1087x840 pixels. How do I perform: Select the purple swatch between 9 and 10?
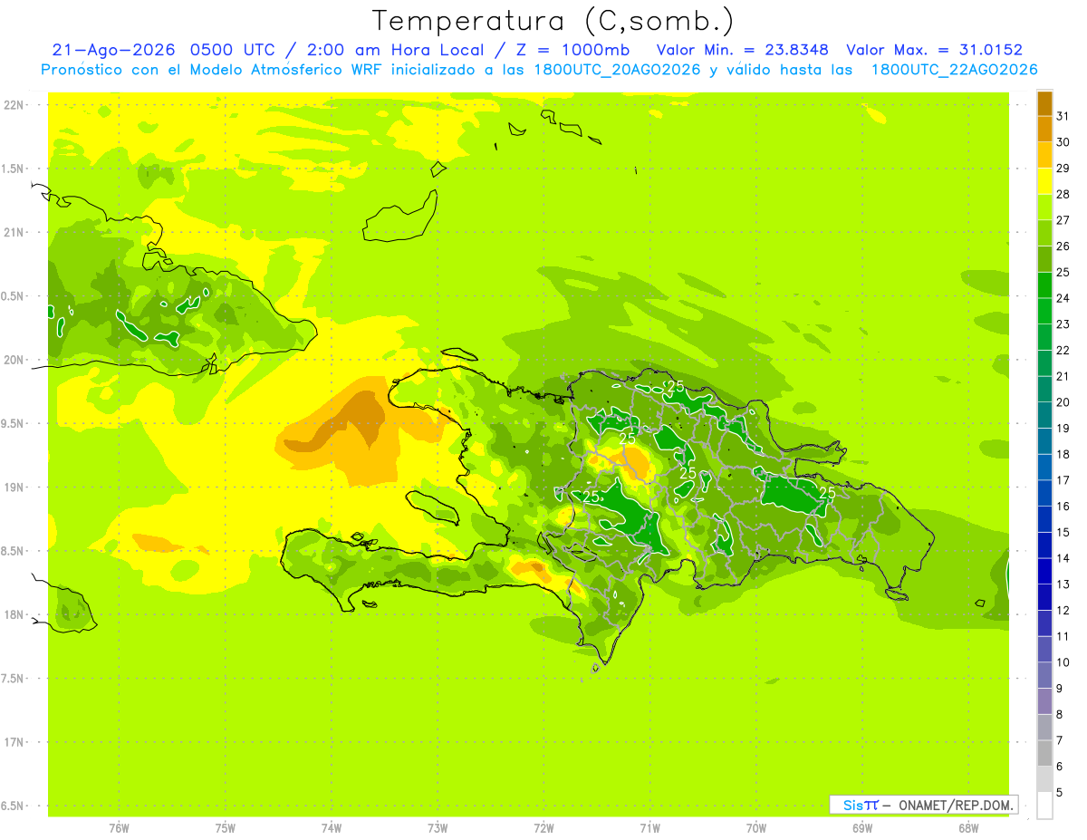point(1044,676)
